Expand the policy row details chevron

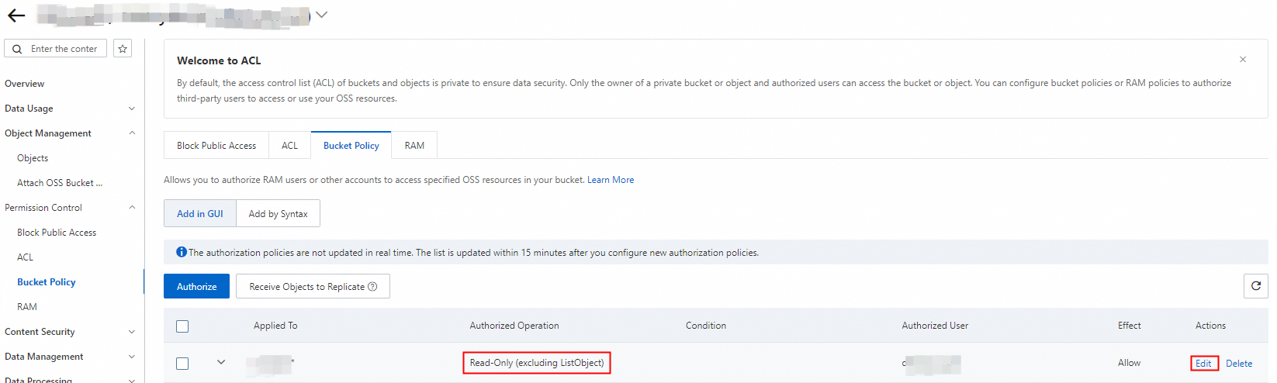coord(221,362)
